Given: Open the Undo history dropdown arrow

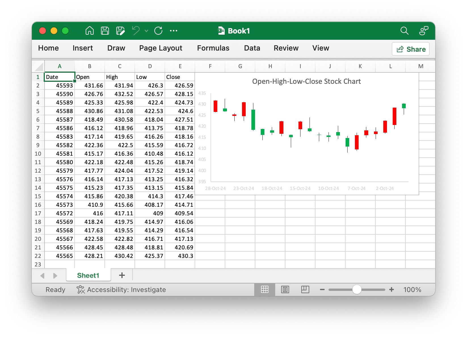Looking at the screenshot, I should [146, 31].
